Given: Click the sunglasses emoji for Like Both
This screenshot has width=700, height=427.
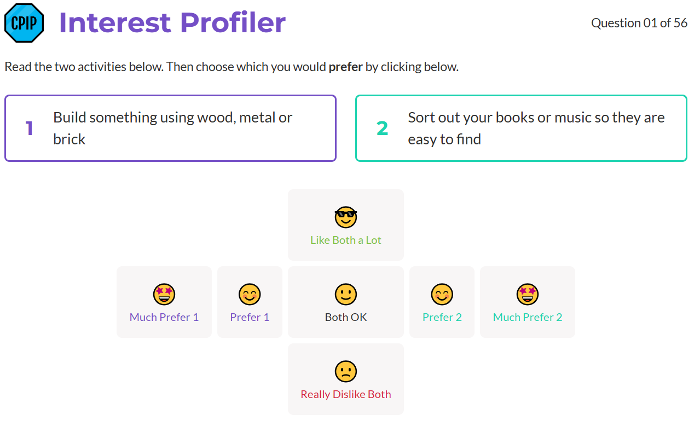Looking at the screenshot, I should coord(346,218).
